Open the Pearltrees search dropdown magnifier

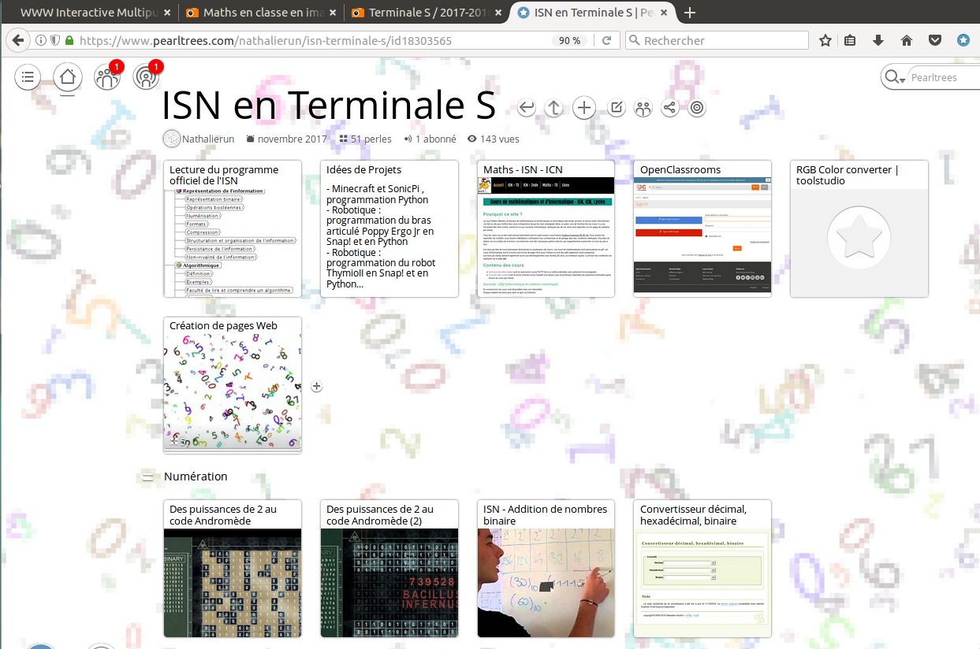click(x=894, y=77)
